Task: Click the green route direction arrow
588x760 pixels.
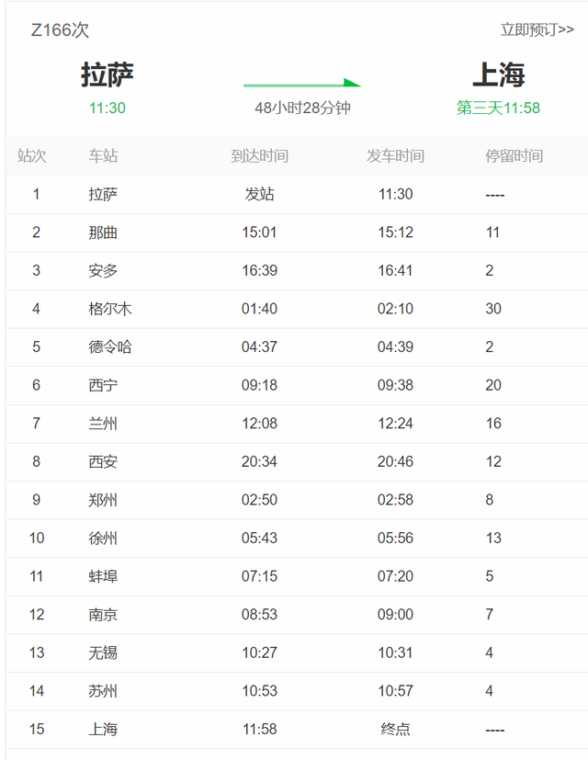Action: coord(302,85)
